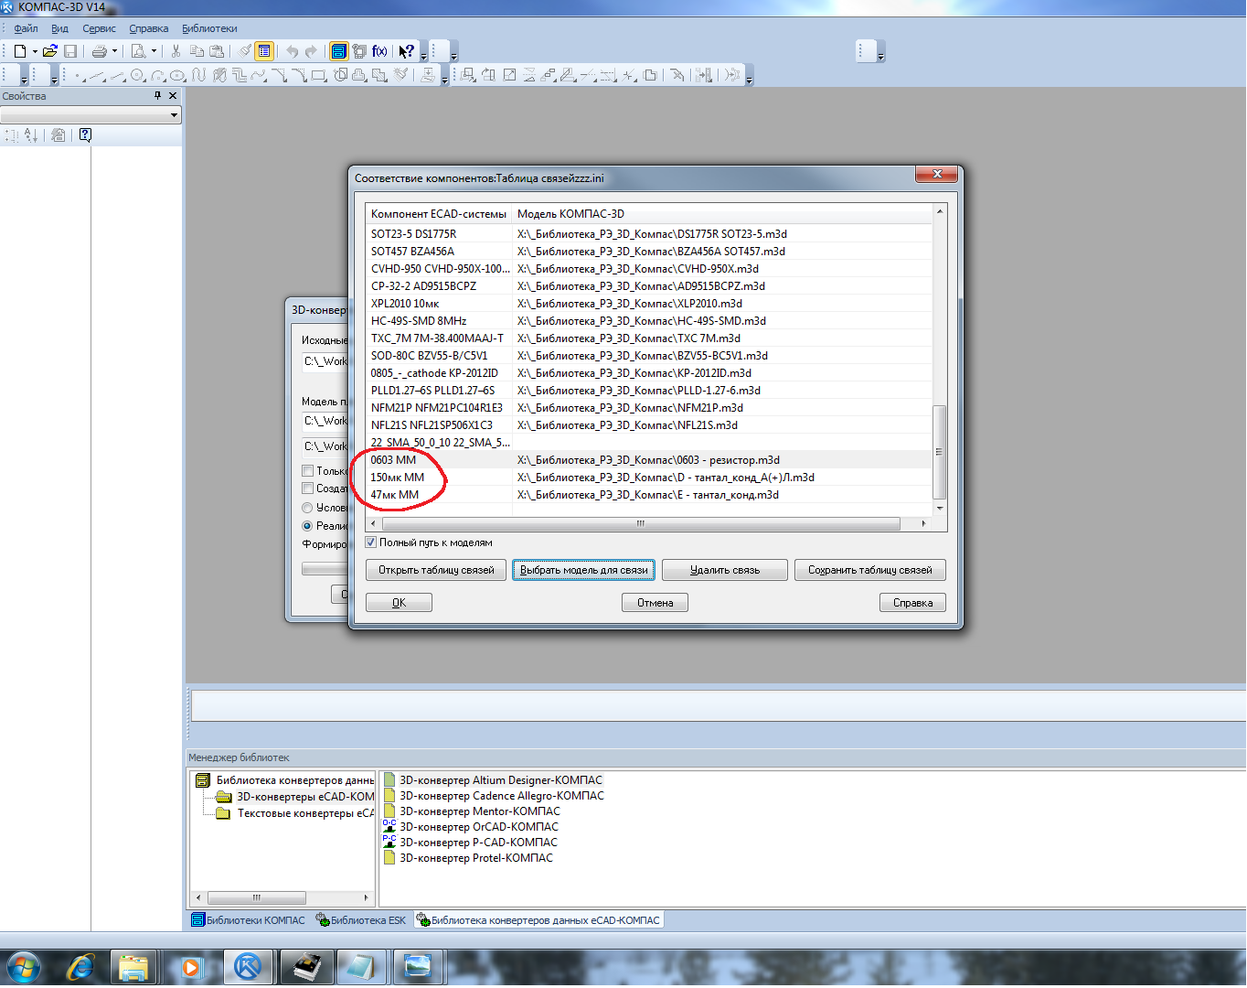Pin the Свойства panel
The image size is (1247, 988).
pos(157,95)
